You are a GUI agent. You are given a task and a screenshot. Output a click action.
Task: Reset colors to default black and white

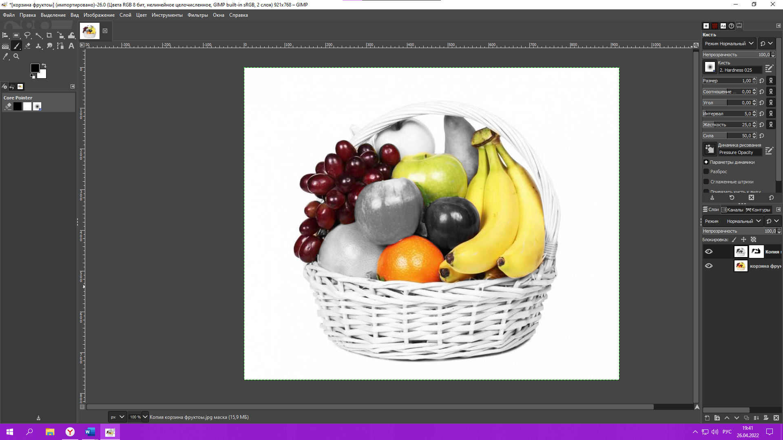pos(33,76)
